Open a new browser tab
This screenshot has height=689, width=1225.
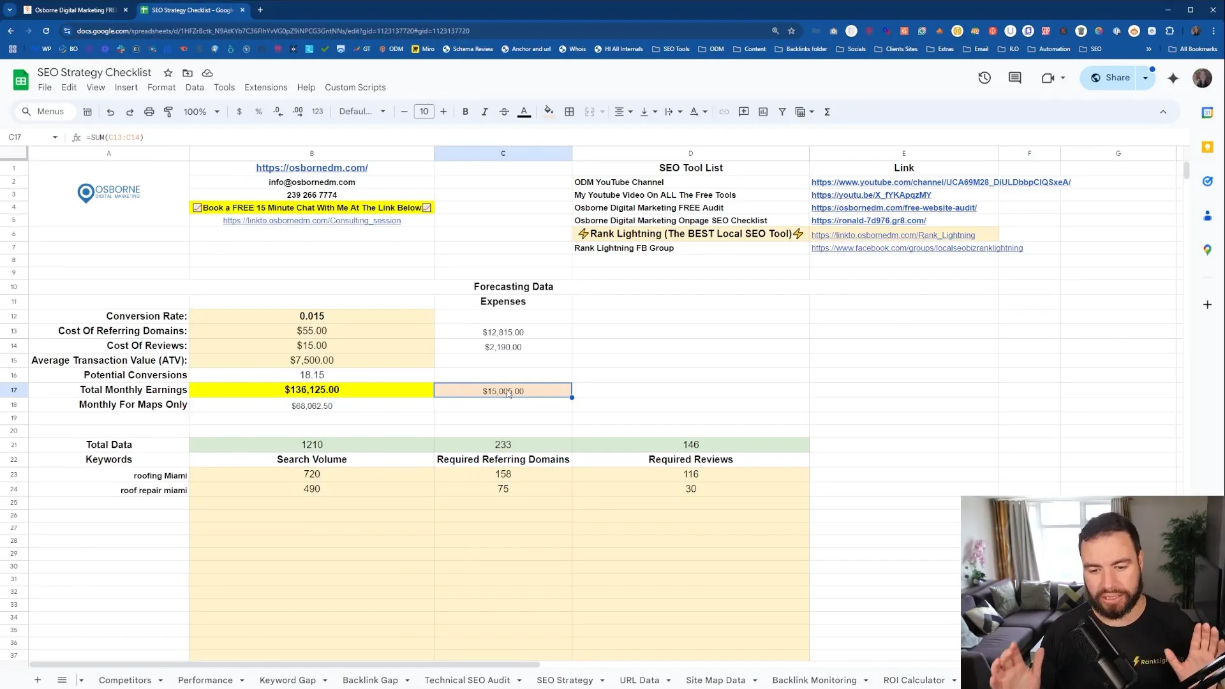[x=260, y=10]
